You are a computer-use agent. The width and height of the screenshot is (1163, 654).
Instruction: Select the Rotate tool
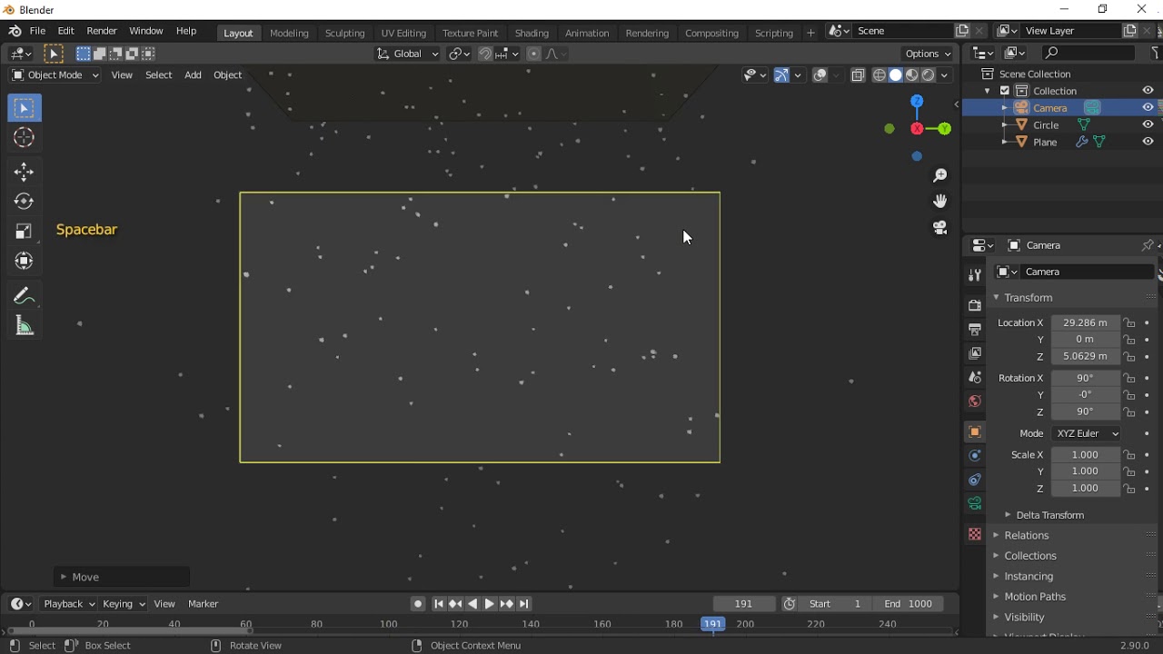point(25,202)
